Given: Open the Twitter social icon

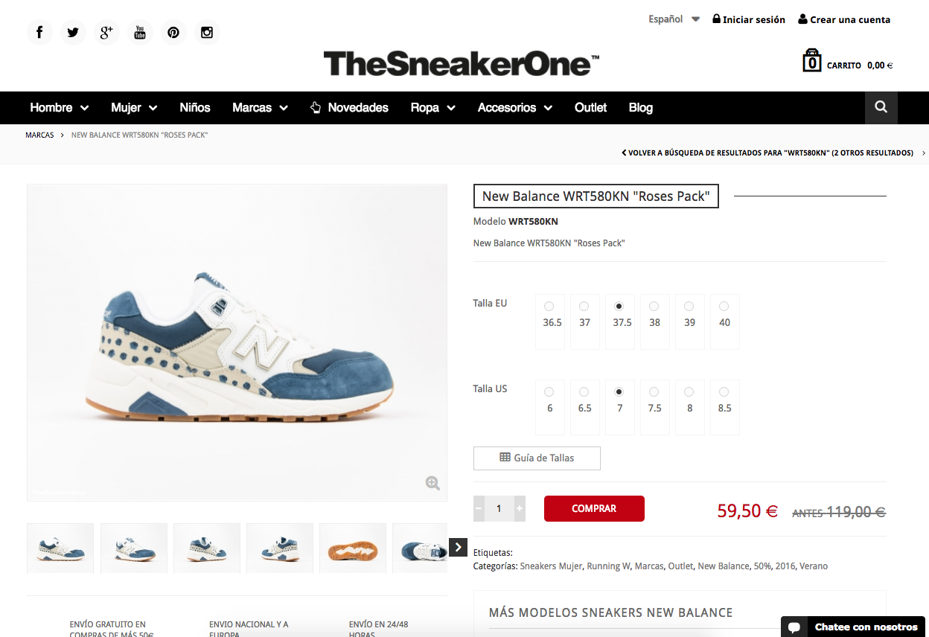Looking at the screenshot, I should (x=73, y=32).
